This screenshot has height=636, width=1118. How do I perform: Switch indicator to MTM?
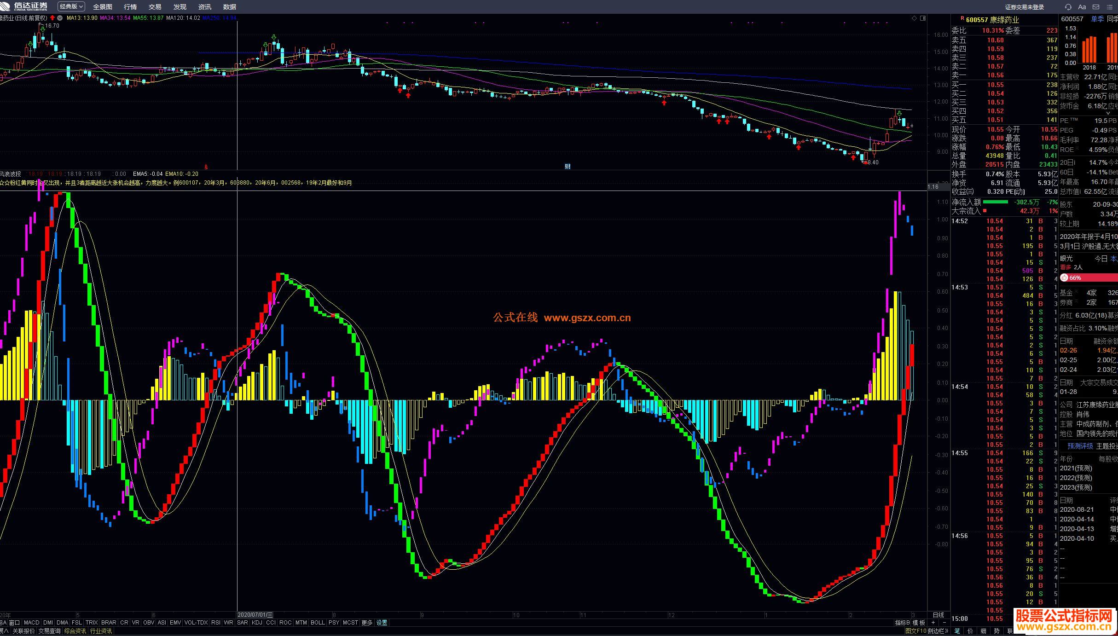coord(301,623)
